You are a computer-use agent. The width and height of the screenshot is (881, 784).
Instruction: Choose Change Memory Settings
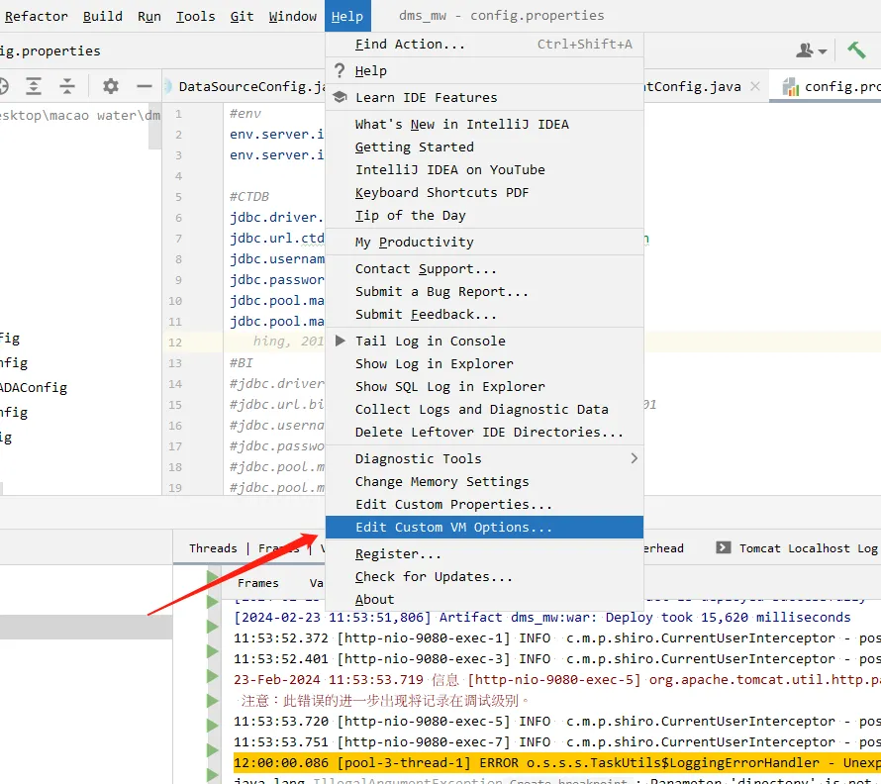pyautogui.click(x=484, y=482)
